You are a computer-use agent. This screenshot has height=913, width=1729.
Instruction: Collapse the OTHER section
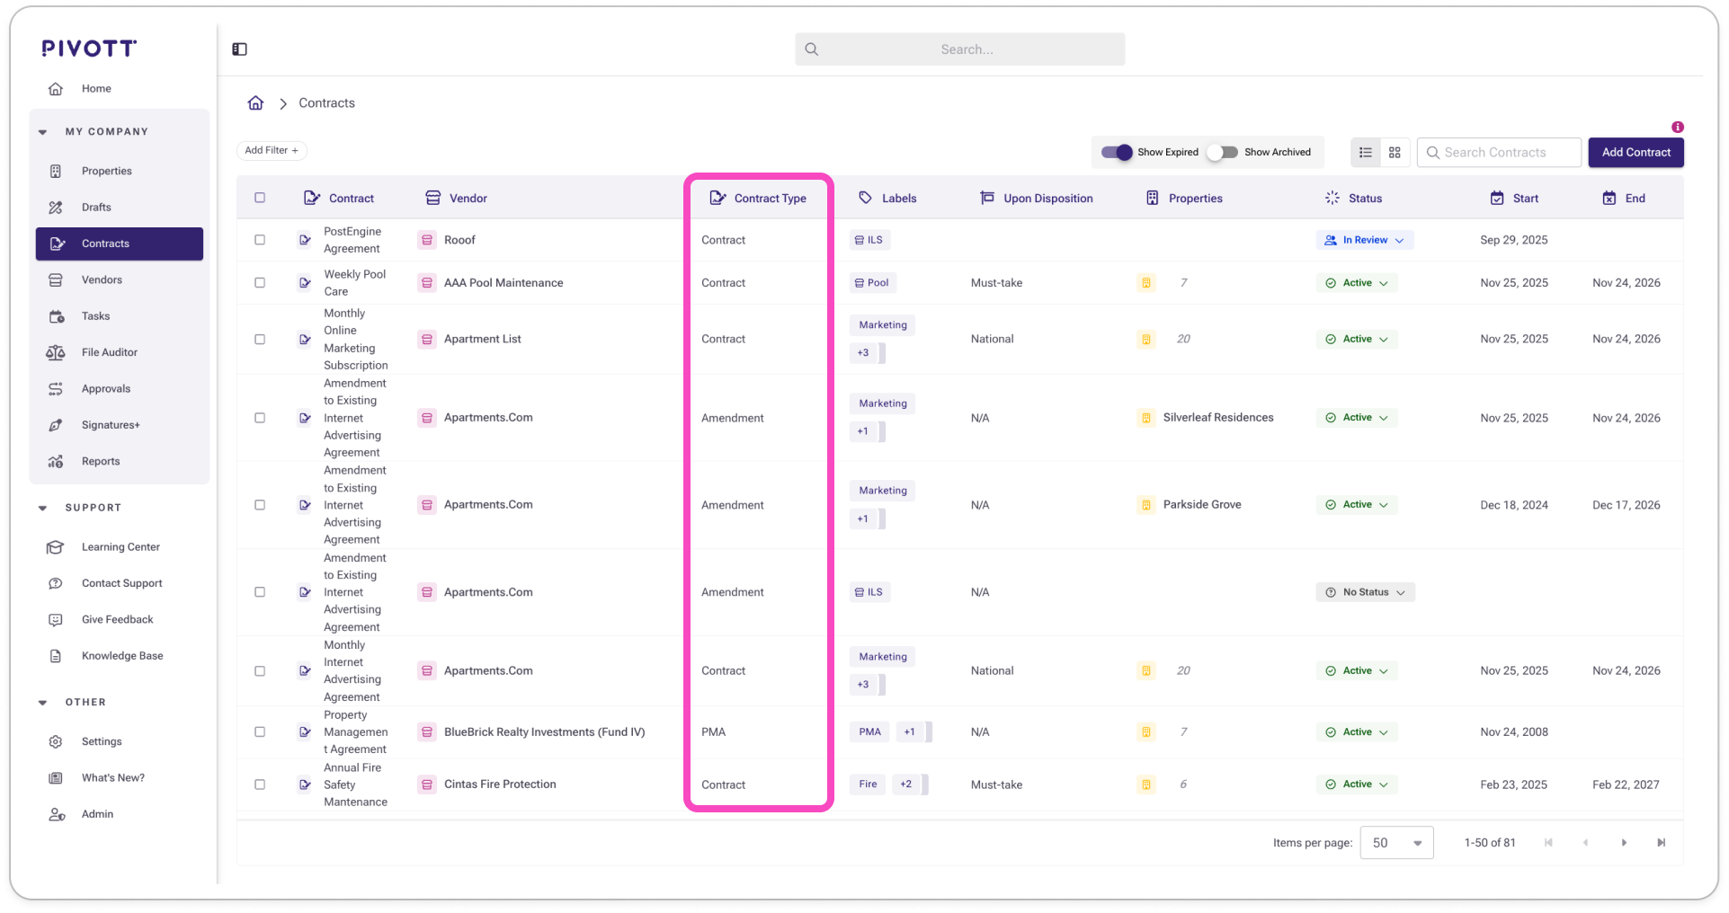tap(43, 703)
